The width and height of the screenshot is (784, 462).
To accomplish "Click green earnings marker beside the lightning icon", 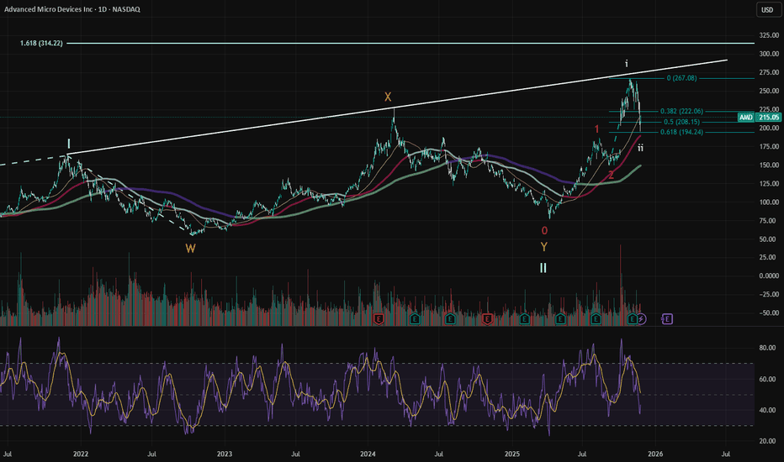I will tap(633, 319).
